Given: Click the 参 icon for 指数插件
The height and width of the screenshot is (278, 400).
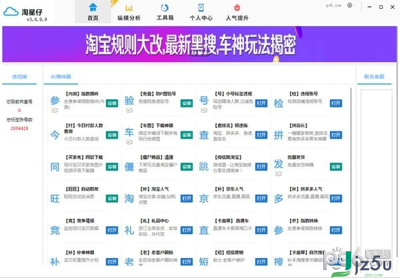Looking at the screenshot, I should coord(55,100).
